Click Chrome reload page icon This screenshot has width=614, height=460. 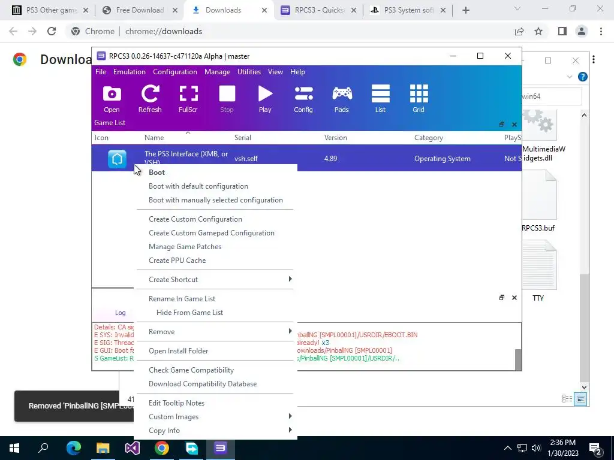(52, 31)
